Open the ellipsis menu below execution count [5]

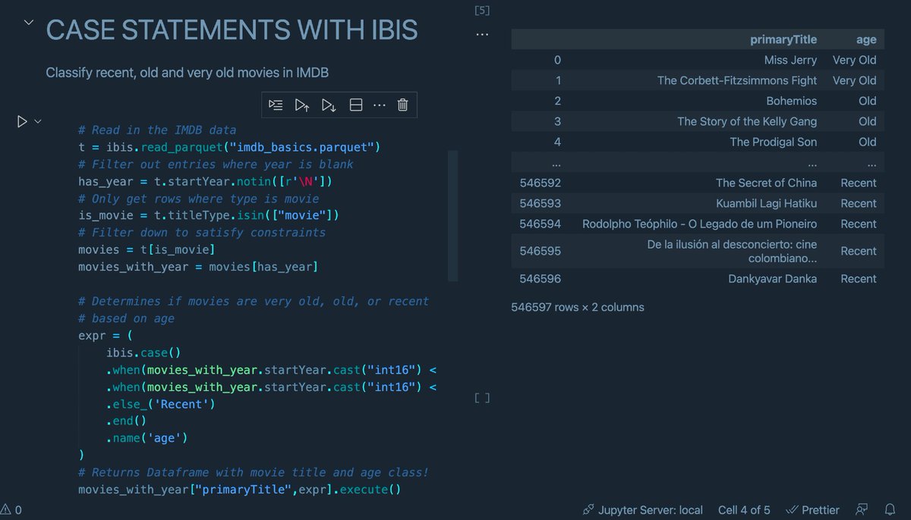[482, 33]
